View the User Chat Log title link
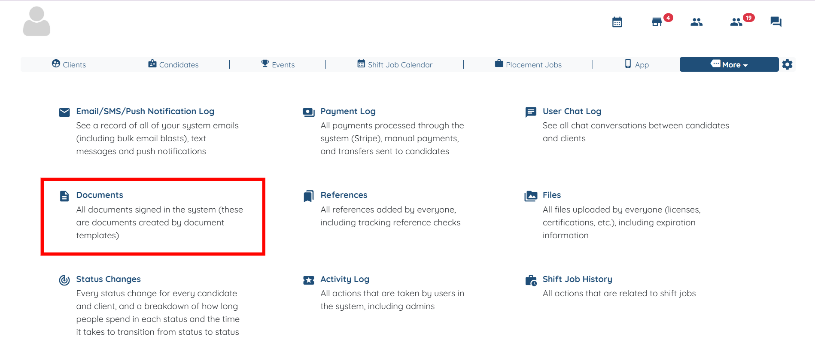The image size is (815, 343). coord(572,111)
